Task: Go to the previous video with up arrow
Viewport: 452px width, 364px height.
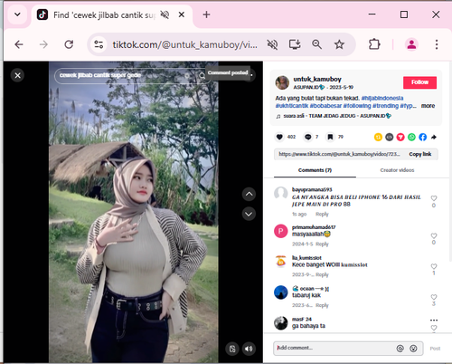Action: (x=249, y=194)
